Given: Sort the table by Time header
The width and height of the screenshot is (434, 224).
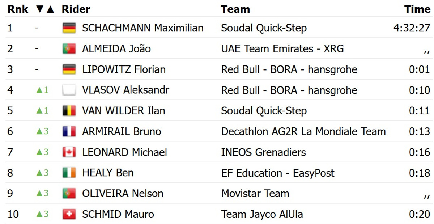Looking at the screenshot, I should [417, 9].
